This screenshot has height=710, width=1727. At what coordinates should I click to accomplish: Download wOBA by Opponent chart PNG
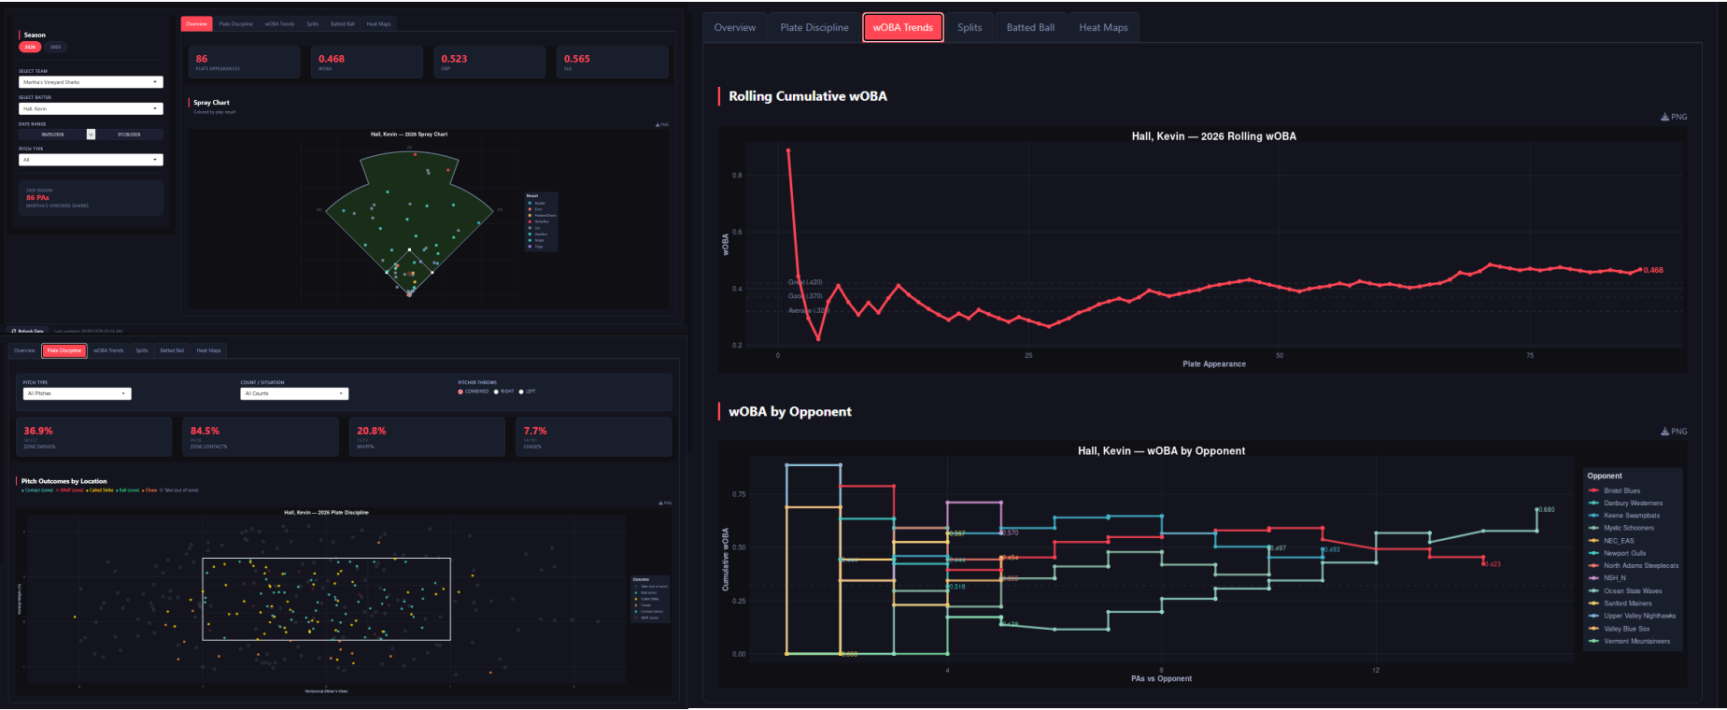click(x=1674, y=432)
